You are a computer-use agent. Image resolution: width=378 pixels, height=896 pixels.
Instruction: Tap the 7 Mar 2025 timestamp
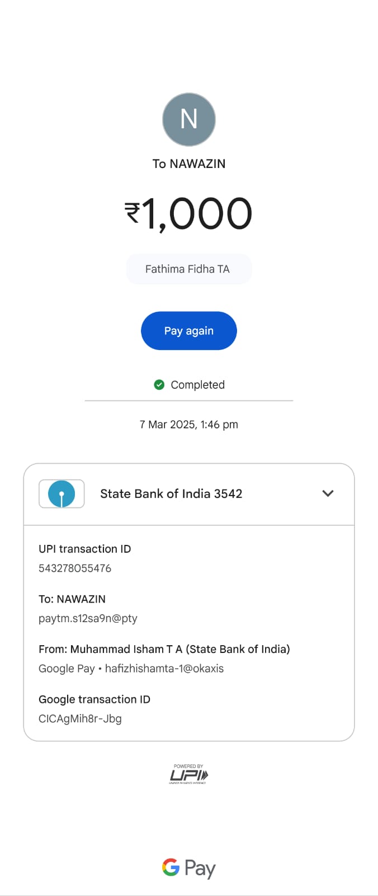point(189,424)
